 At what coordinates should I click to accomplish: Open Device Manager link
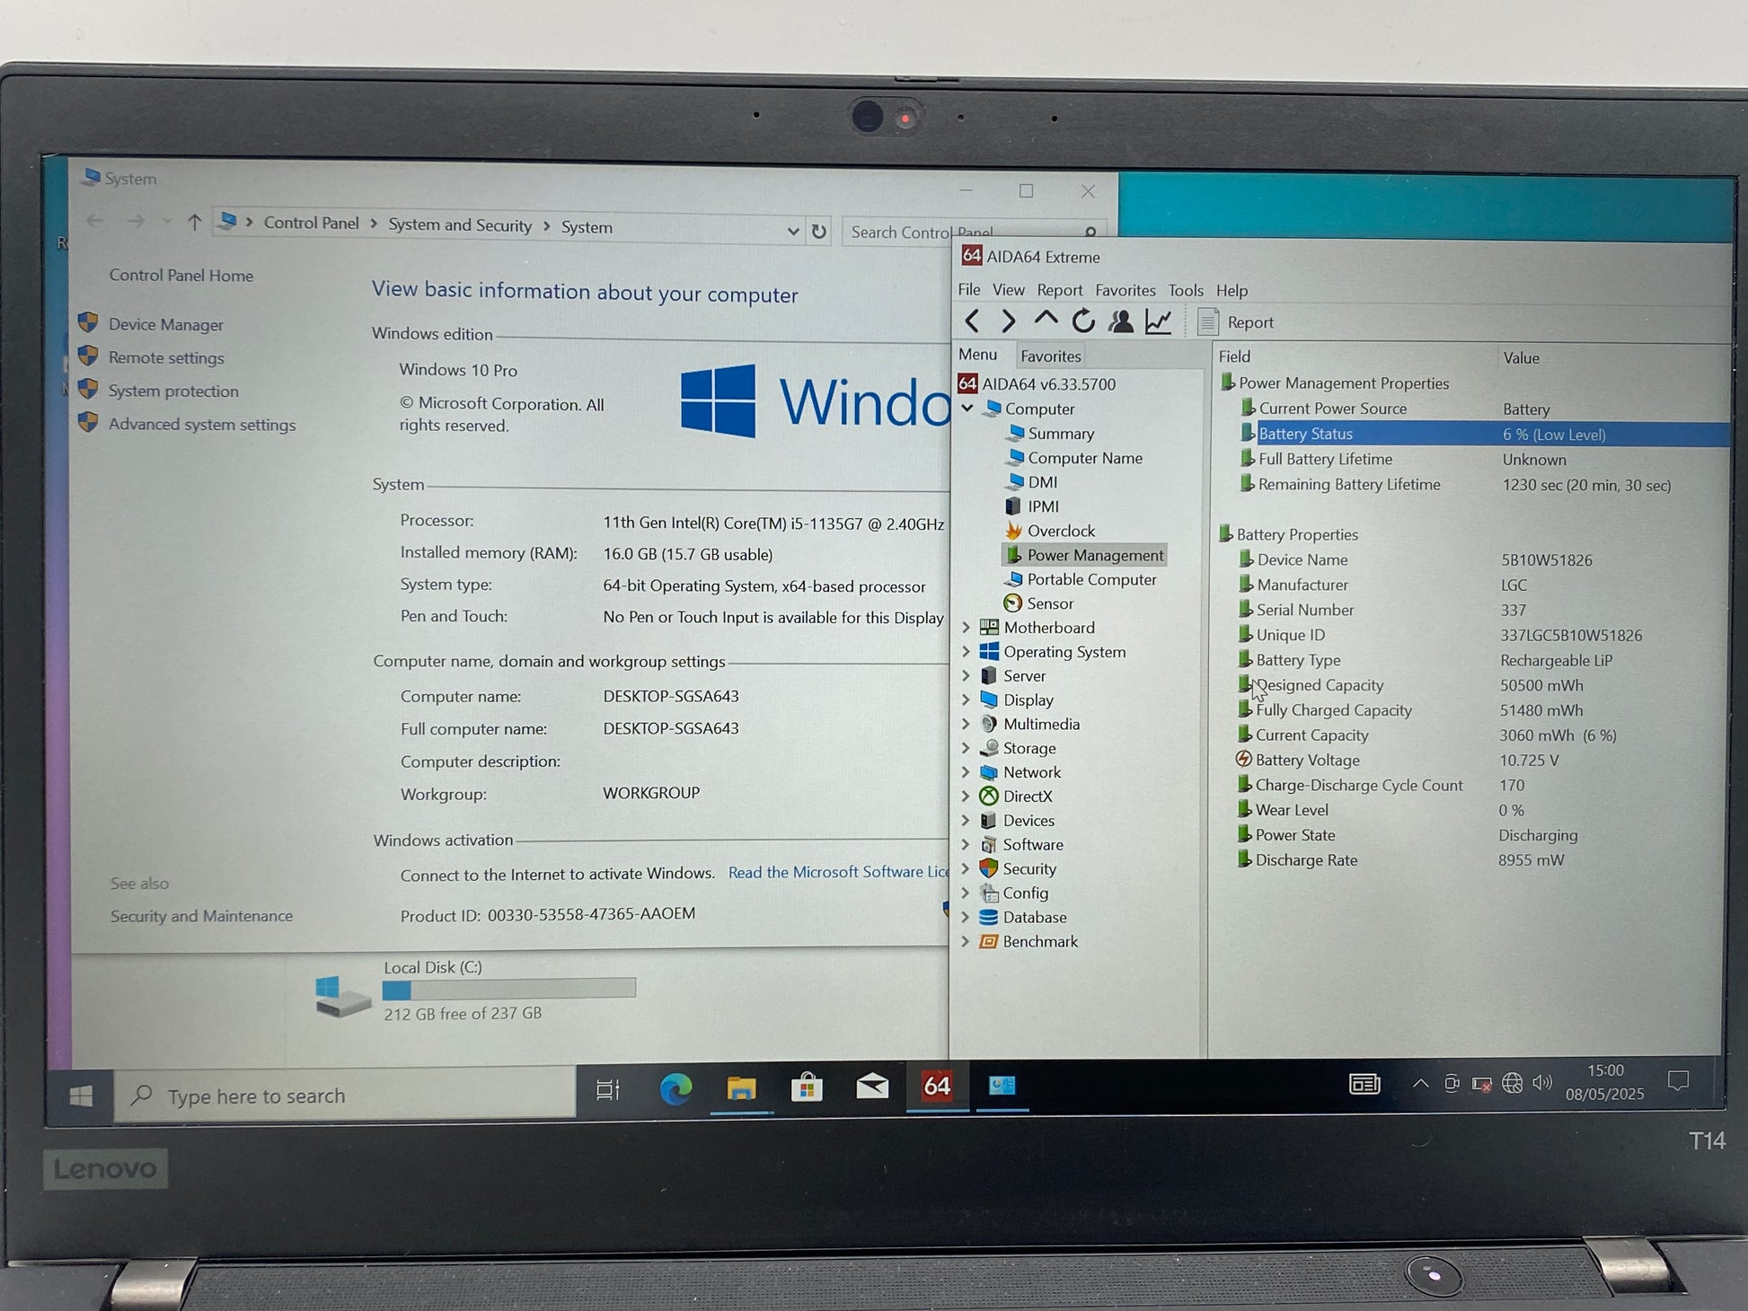165,325
